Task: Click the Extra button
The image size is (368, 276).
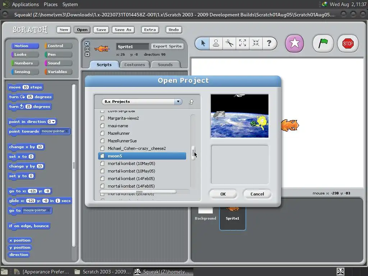Action: click(x=150, y=29)
